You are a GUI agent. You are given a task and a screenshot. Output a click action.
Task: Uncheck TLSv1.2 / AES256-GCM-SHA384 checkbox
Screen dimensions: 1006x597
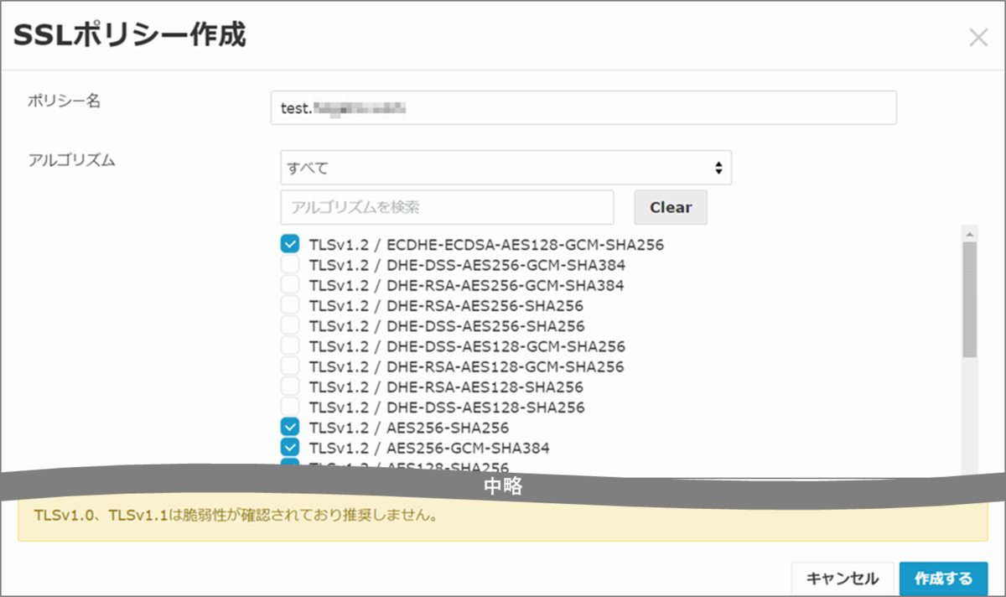pyautogui.click(x=290, y=448)
